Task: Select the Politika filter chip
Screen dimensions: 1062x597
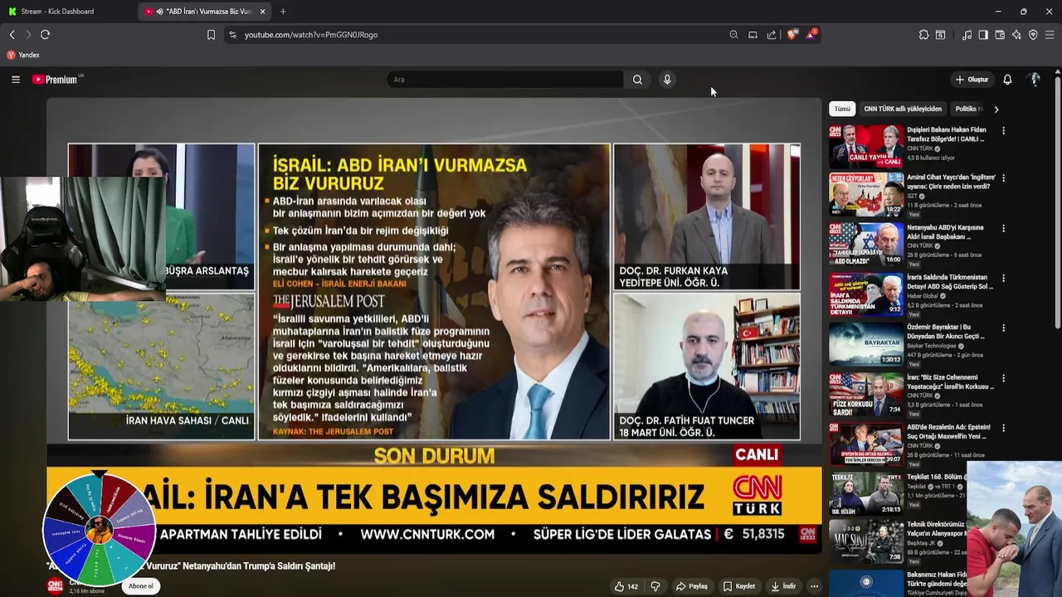Action: pyautogui.click(x=967, y=109)
